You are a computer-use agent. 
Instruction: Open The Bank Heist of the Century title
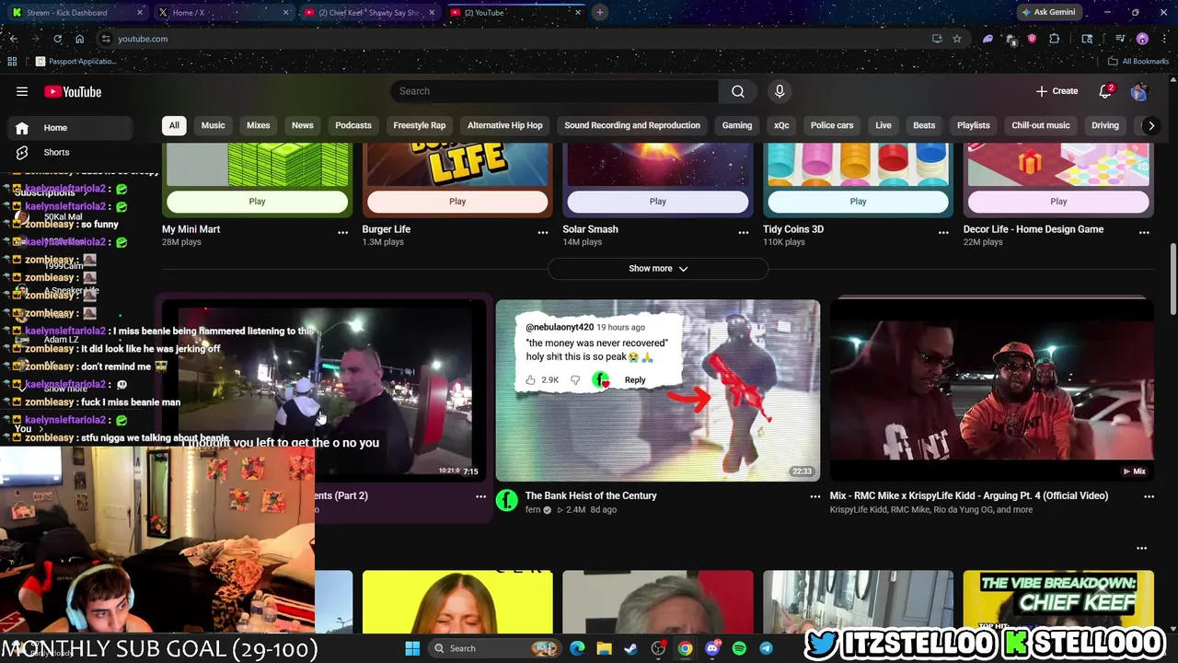591,495
